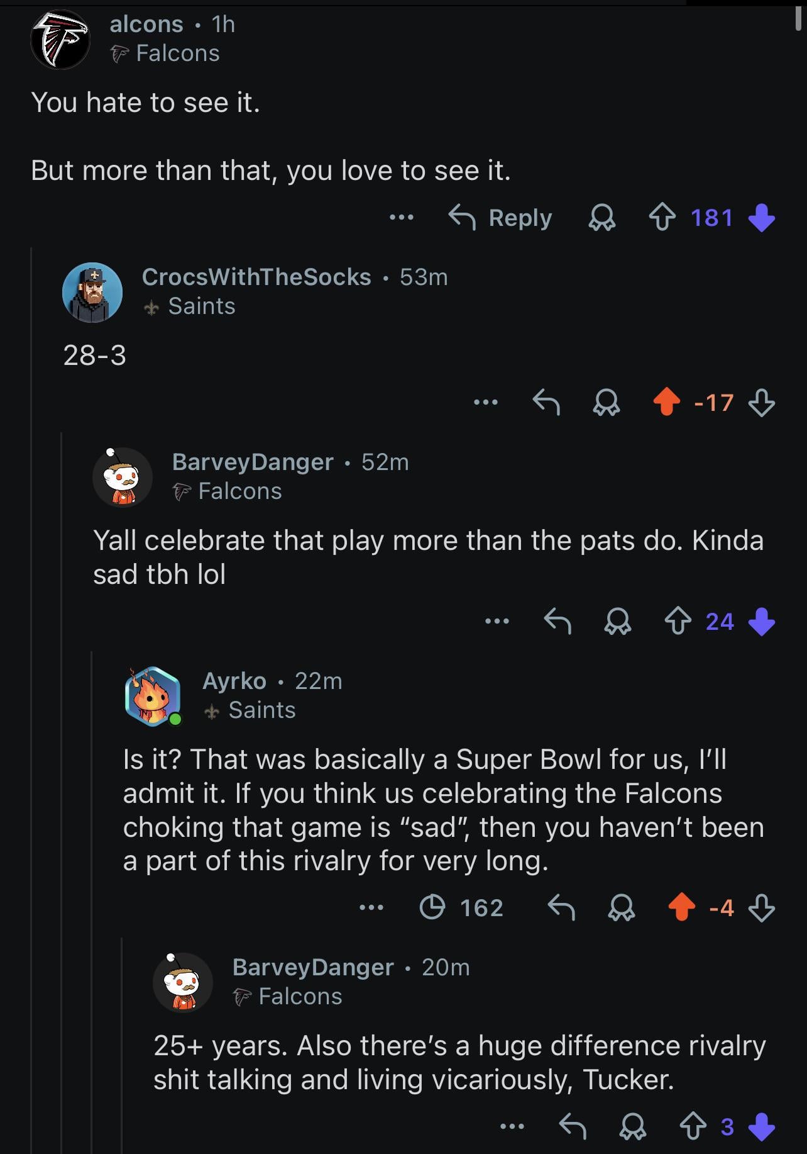Image resolution: width=807 pixels, height=1154 pixels.
Task: Upvote alcons' comment with 181 points
Action: click(662, 218)
